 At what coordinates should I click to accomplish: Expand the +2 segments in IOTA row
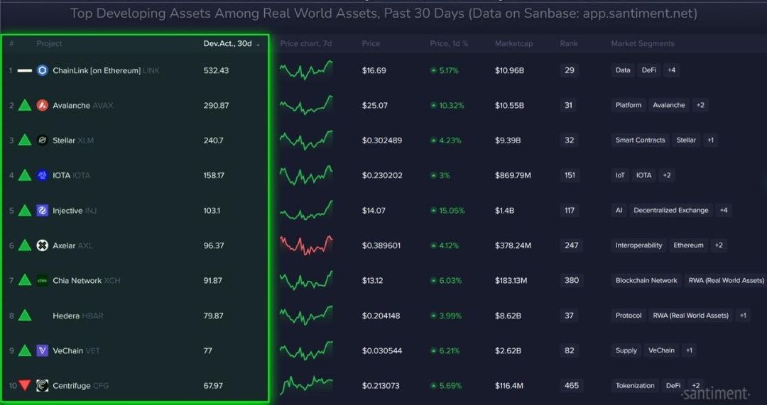coord(666,175)
